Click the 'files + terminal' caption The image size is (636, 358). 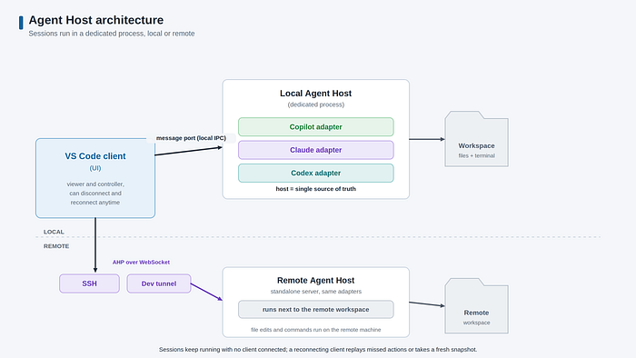[x=477, y=155]
